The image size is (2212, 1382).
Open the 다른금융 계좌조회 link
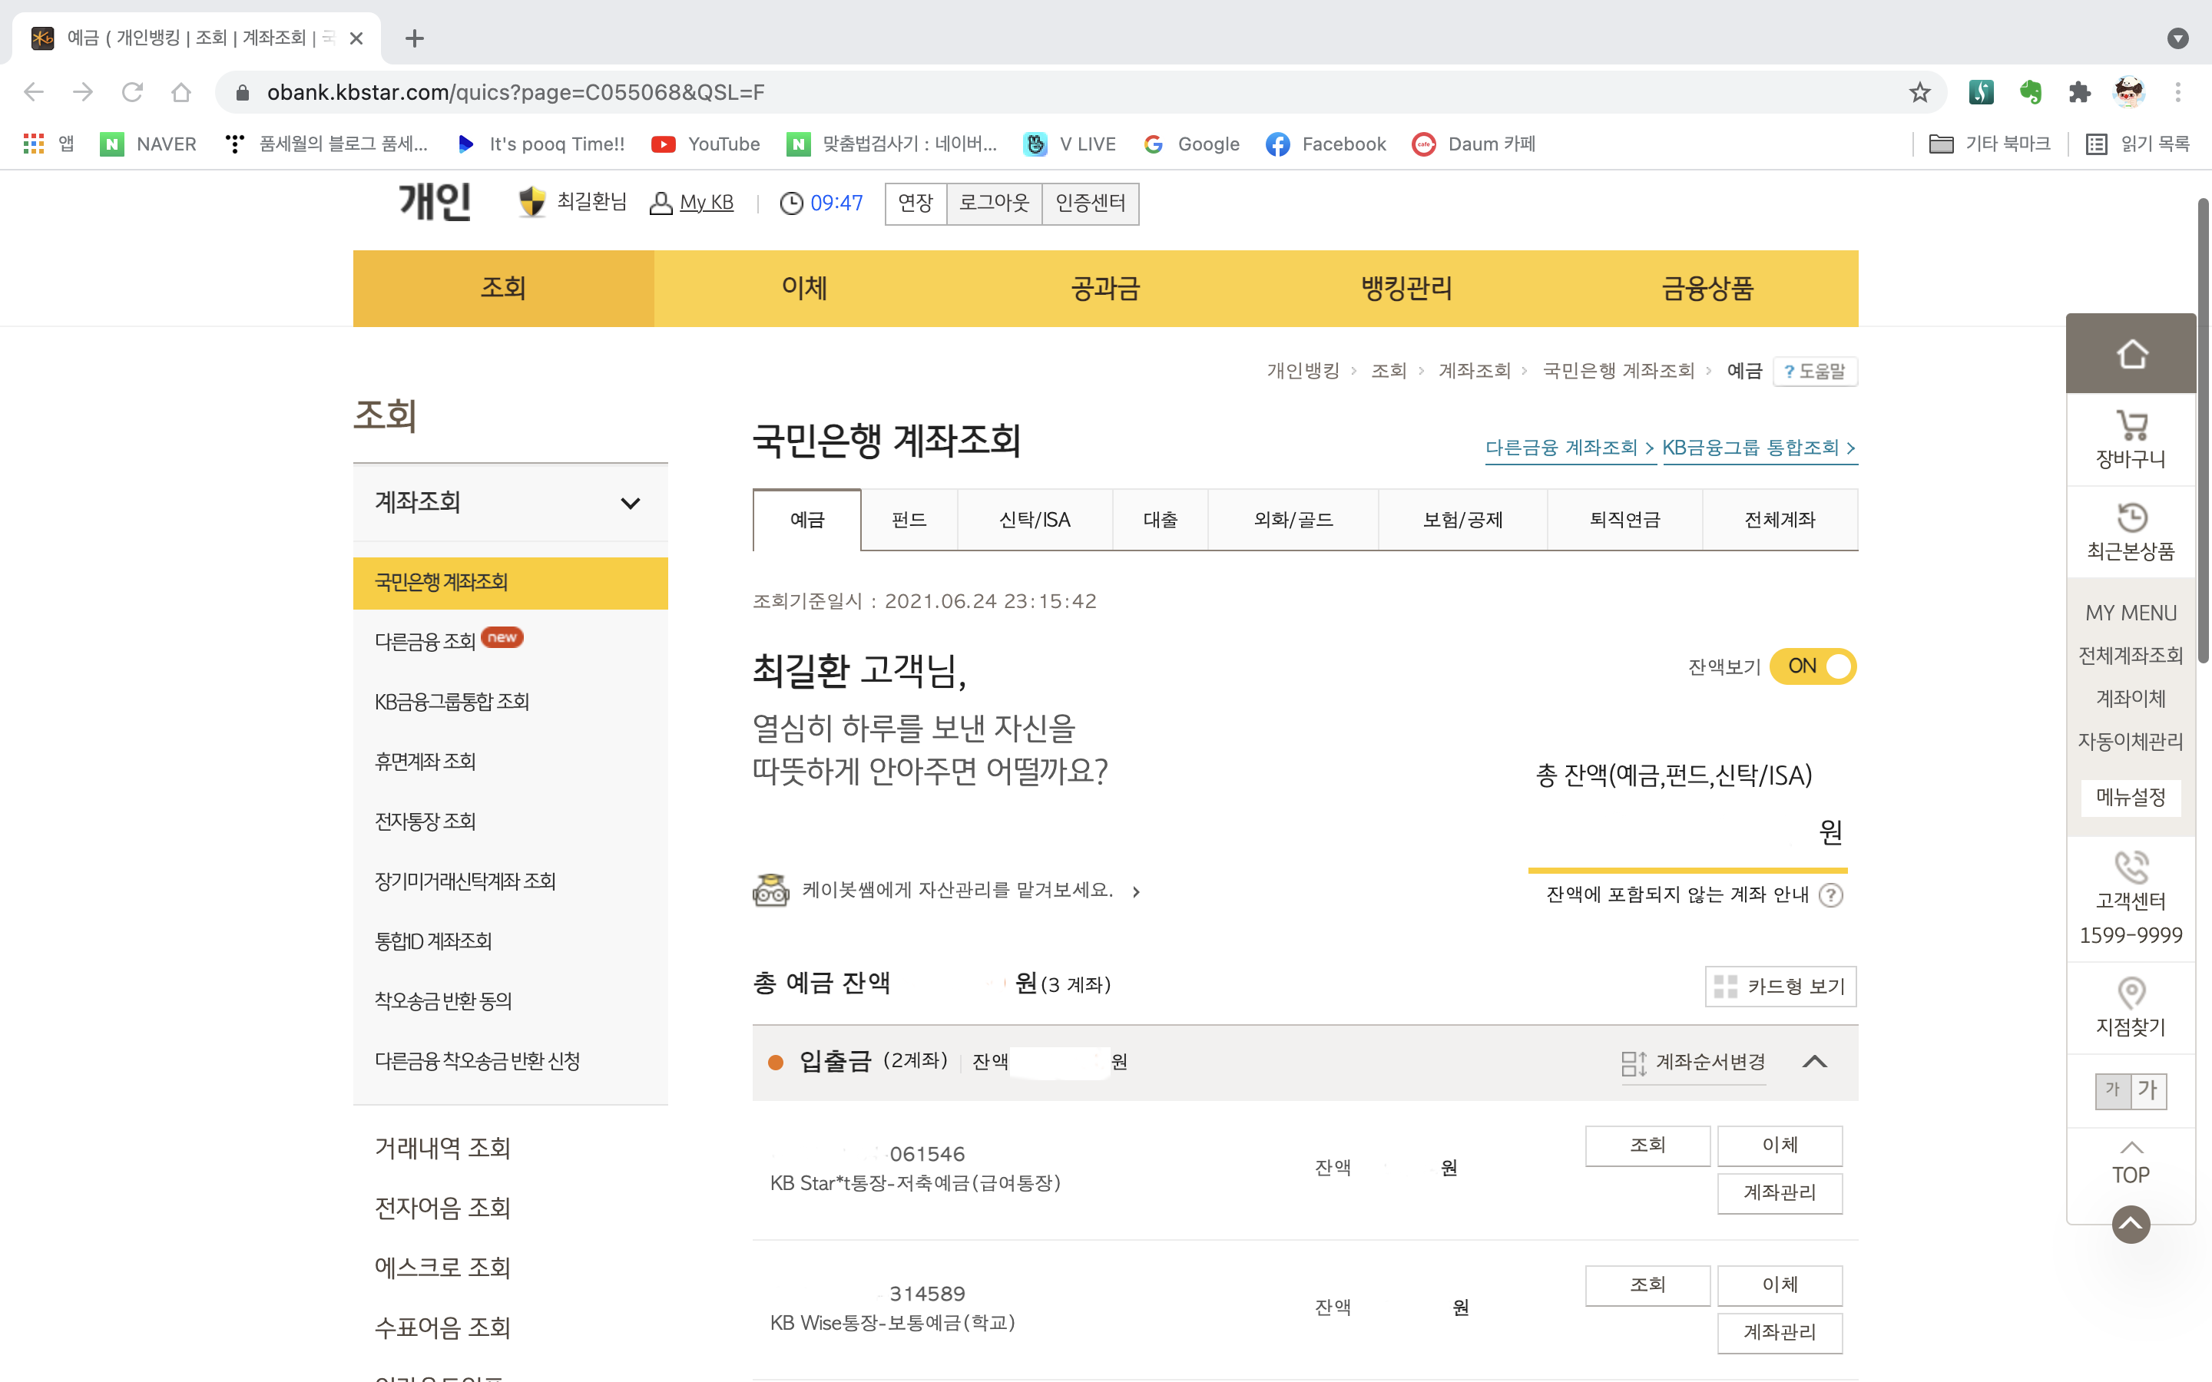[x=1568, y=448]
